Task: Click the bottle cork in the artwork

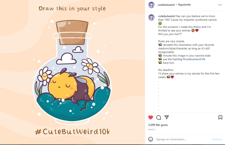Action: (x=72, y=33)
